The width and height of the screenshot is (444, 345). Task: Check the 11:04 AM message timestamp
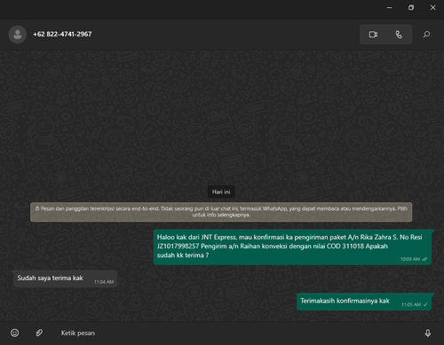(x=104, y=282)
